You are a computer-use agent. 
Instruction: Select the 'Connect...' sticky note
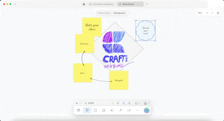click(x=85, y=44)
